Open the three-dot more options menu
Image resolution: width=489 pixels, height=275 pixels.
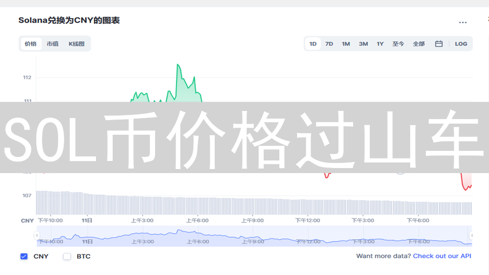click(x=463, y=22)
